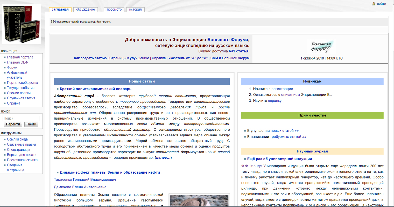Open Главная портала in navigation

20,57
